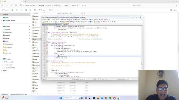Open Ver dropdown in Explorer
Screen dimensions: 179x100
click(x=52, y=10)
